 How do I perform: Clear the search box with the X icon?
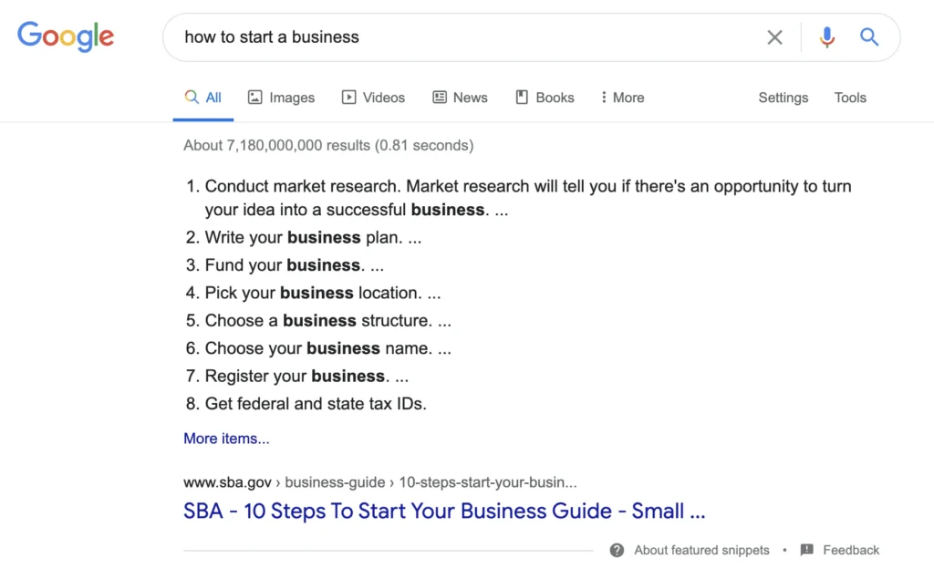(x=774, y=37)
